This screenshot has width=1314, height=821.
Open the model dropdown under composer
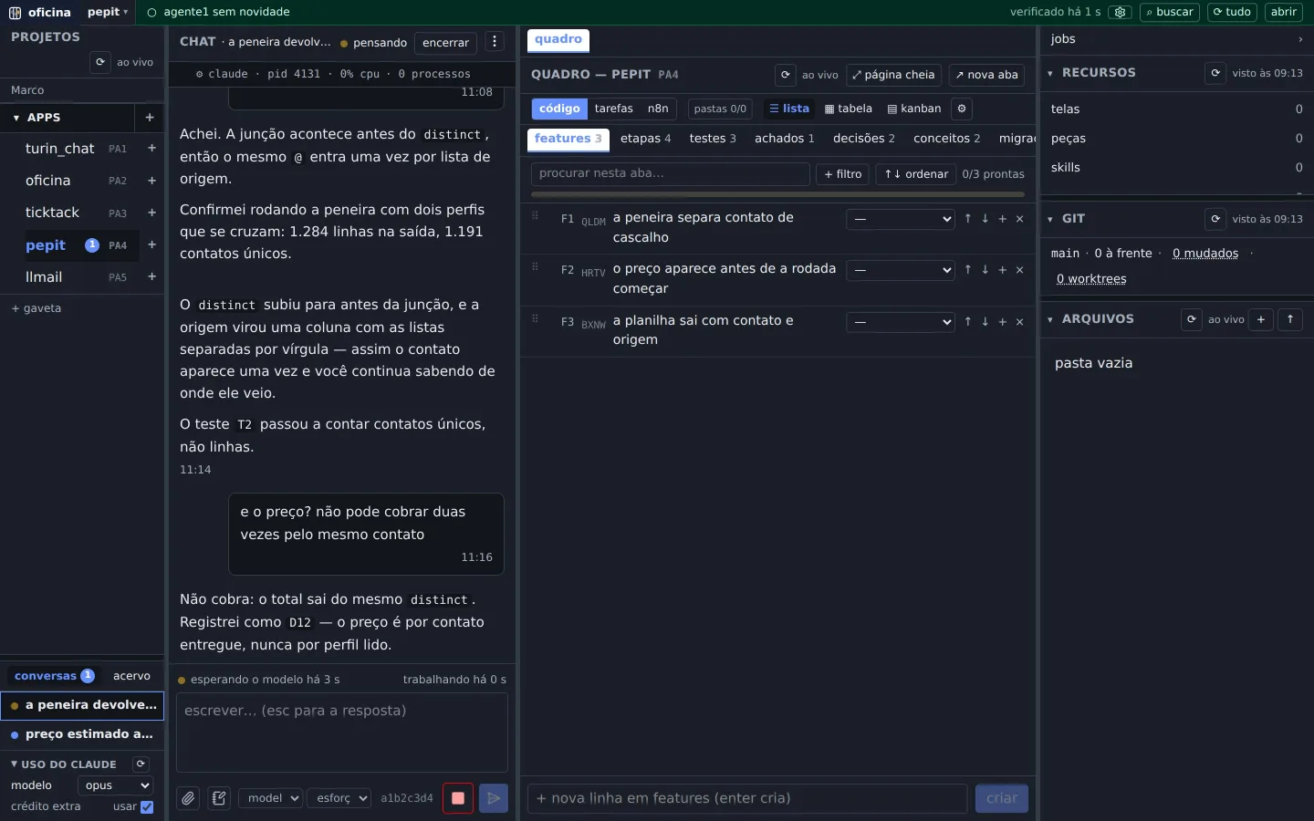271,798
